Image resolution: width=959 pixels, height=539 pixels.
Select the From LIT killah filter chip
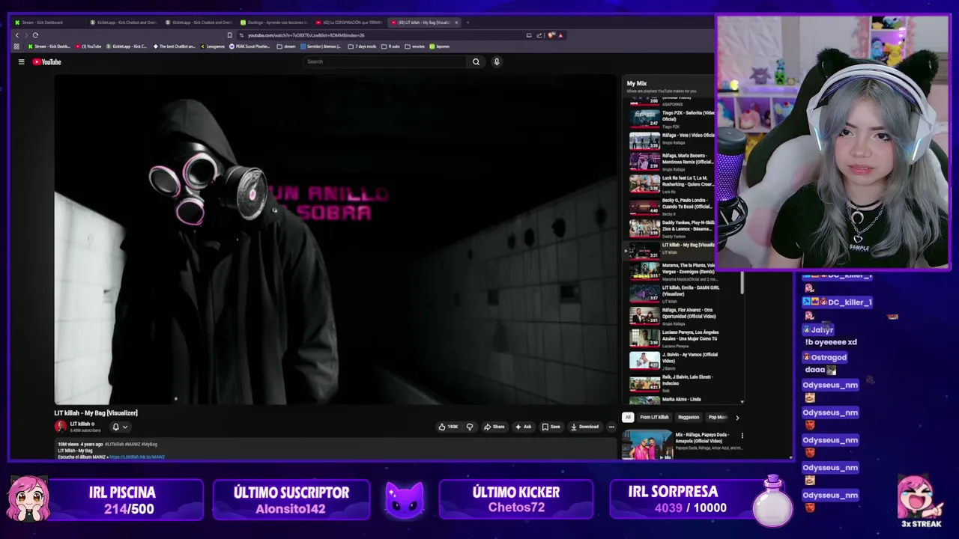click(654, 417)
